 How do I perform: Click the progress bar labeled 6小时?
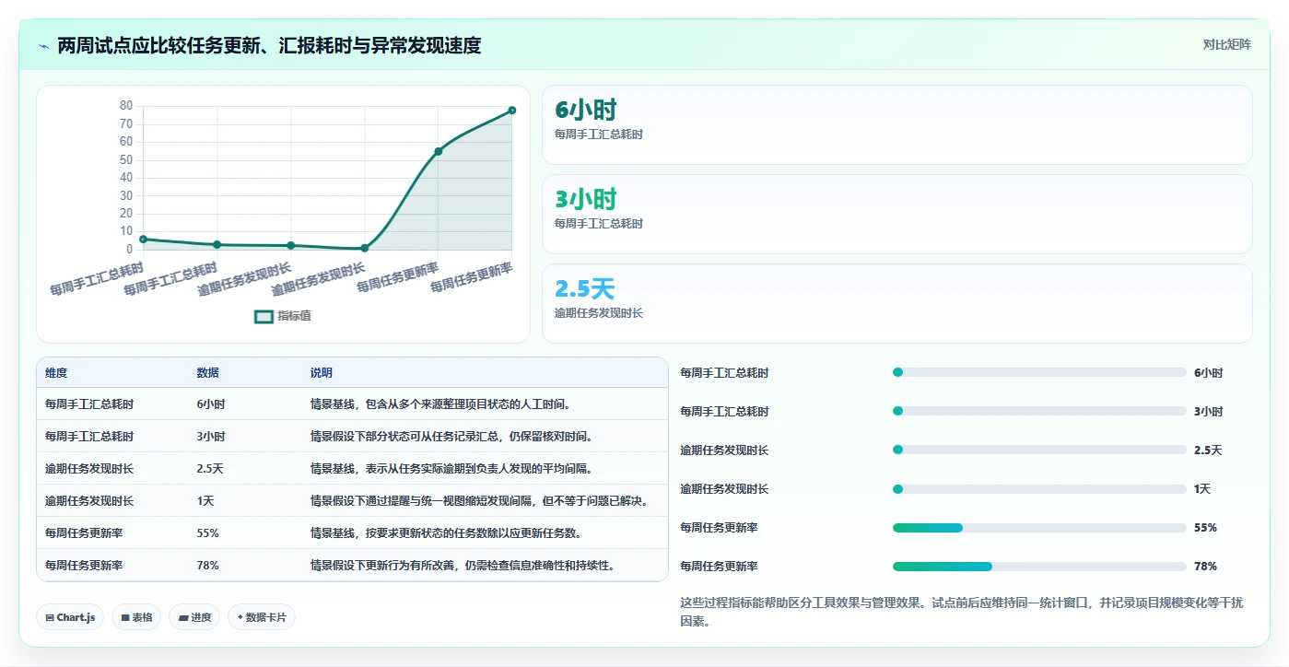[1039, 373]
